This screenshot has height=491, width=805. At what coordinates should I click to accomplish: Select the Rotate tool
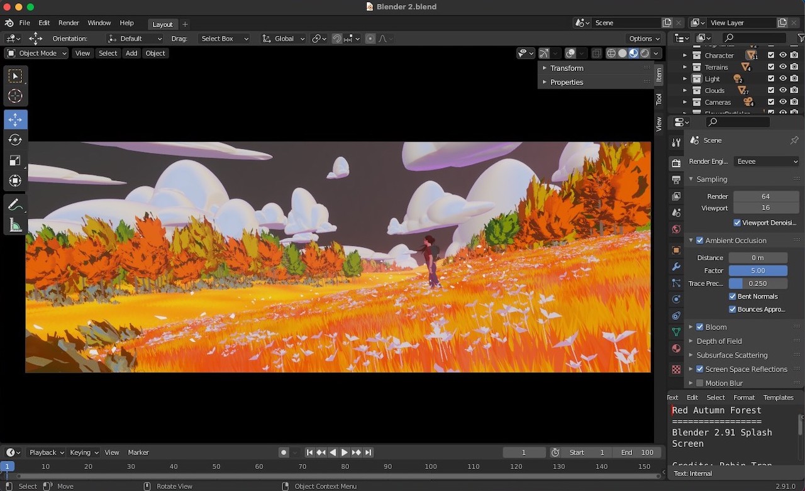click(14, 140)
